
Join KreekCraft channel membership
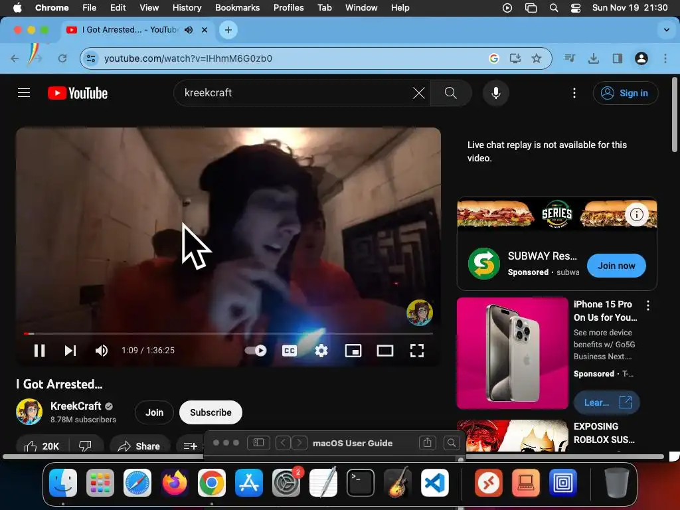pyautogui.click(x=154, y=412)
